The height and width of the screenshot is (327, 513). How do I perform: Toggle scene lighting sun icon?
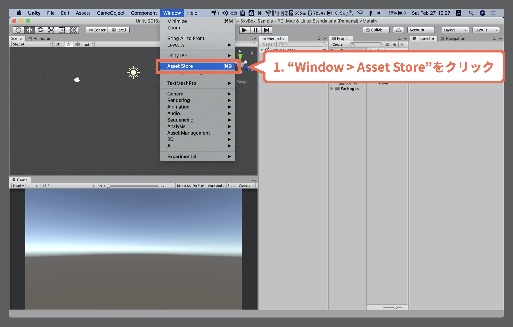pyautogui.click(x=69, y=44)
